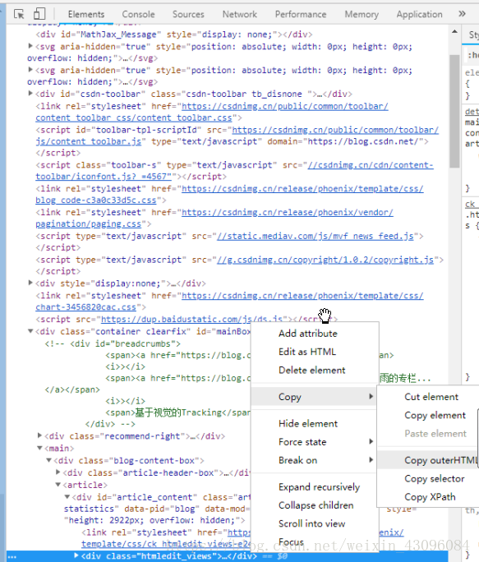The height and width of the screenshot is (562, 479).
Task: Expand the recommend-right div
Action: point(39,435)
